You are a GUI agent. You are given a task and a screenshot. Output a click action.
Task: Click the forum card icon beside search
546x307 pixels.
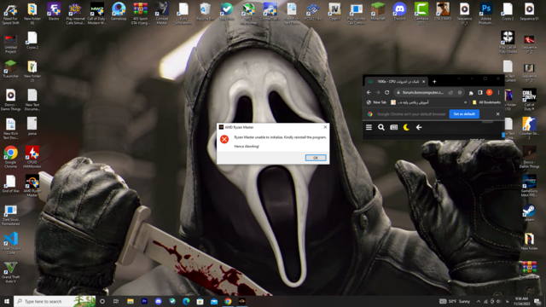[x=394, y=127]
